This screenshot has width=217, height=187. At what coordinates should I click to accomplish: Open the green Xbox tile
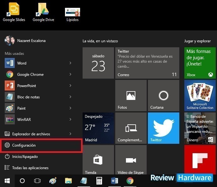200,63
